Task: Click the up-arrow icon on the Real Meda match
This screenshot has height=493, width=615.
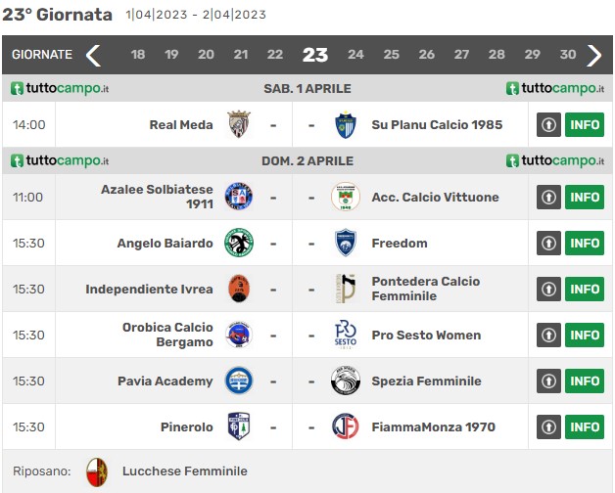Action: 548,124
